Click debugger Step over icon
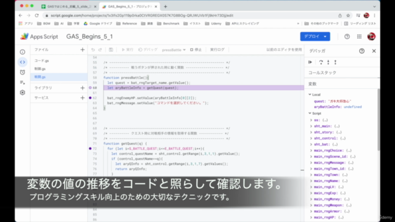 [321, 62]
